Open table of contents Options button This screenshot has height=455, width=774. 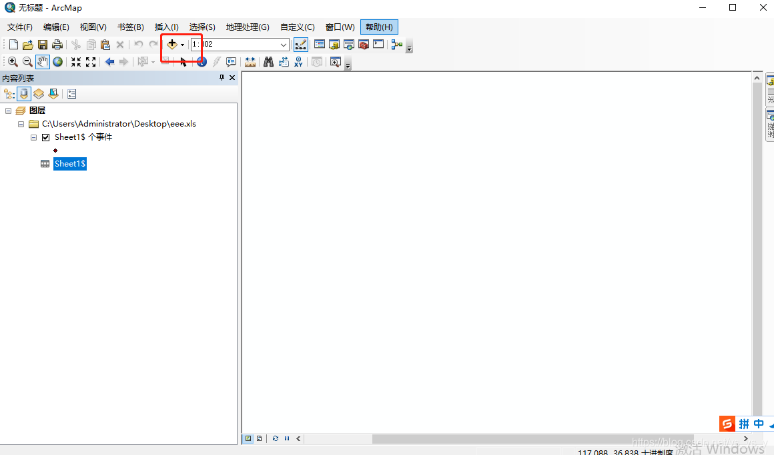pyautogui.click(x=71, y=94)
